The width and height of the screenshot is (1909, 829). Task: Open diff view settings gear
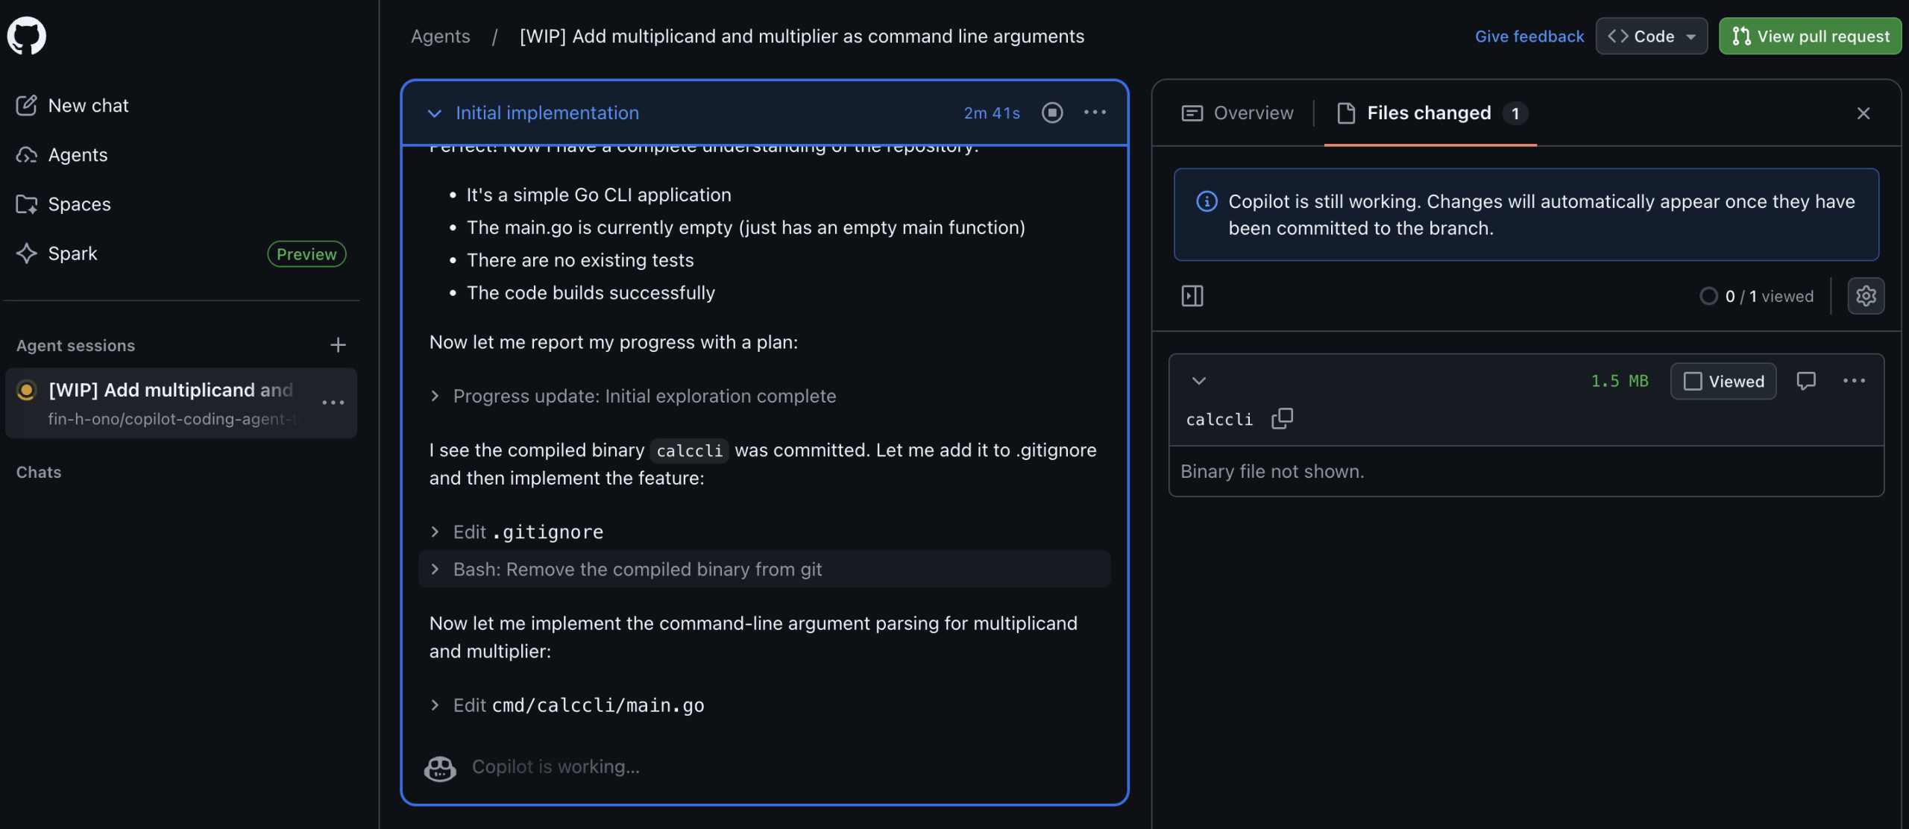(1866, 296)
